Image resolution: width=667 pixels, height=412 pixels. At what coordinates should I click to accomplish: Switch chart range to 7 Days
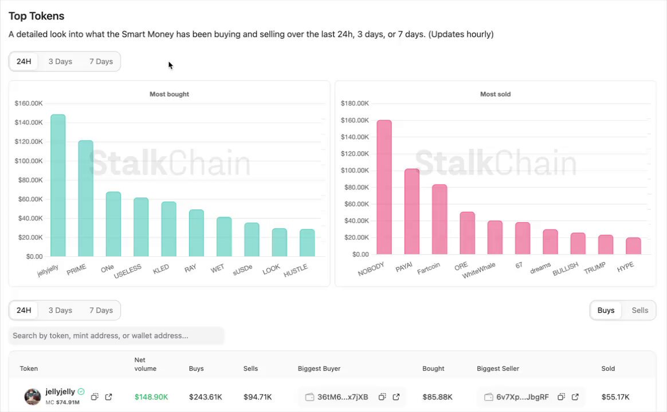[x=101, y=62]
